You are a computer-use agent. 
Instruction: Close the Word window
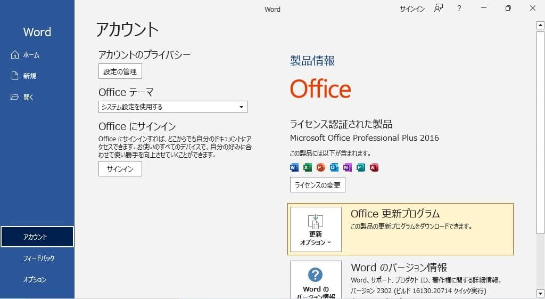tap(532, 8)
